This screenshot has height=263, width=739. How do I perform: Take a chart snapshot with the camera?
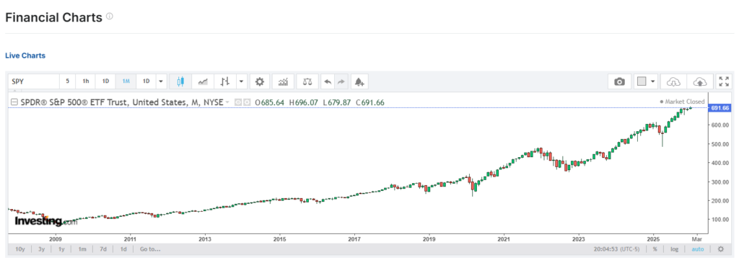(x=619, y=81)
